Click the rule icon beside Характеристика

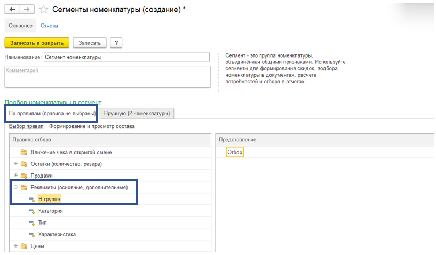tap(32, 234)
